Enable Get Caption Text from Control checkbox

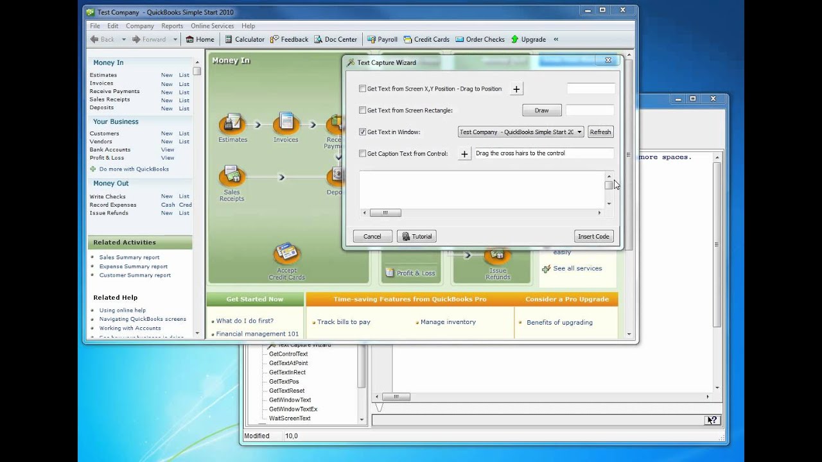point(362,153)
